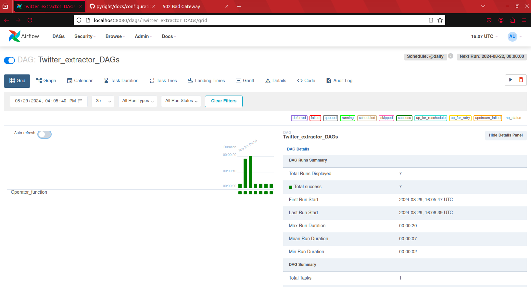531x287 pixels.
Task: Switch to the Graph view tab
Action: pos(46,81)
